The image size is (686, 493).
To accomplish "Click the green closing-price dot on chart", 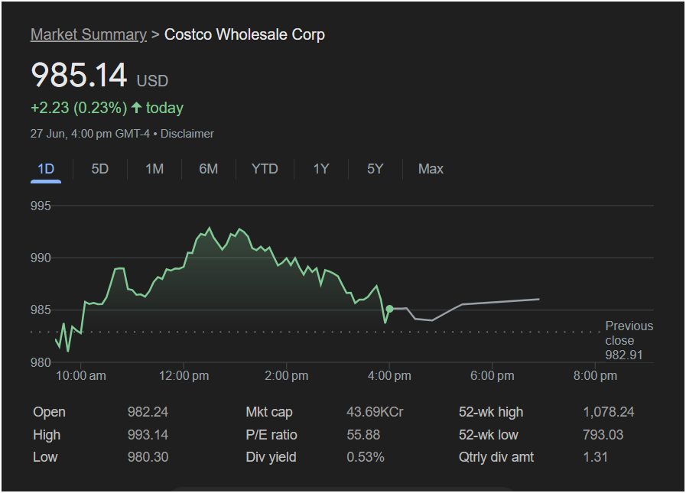I will [x=389, y=309].
